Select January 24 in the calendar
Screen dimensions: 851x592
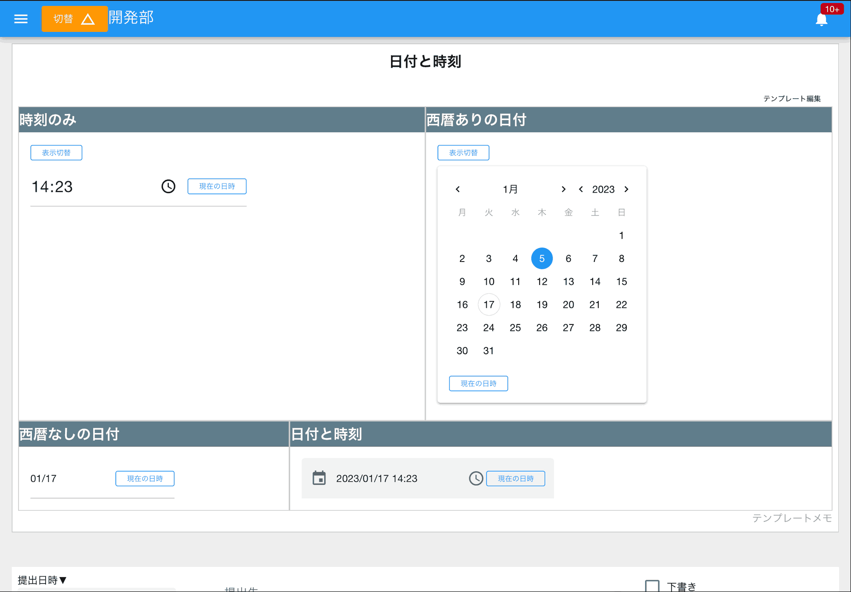(x=488, y=327)
